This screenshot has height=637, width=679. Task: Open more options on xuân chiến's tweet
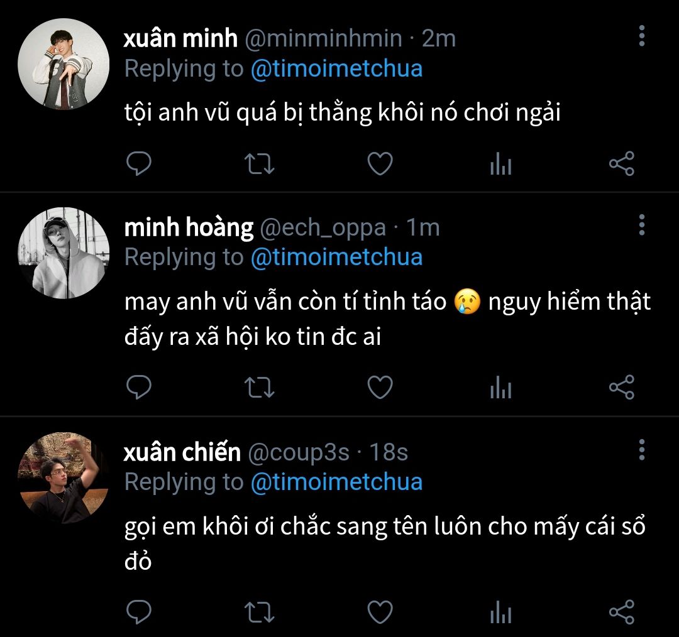642,449
